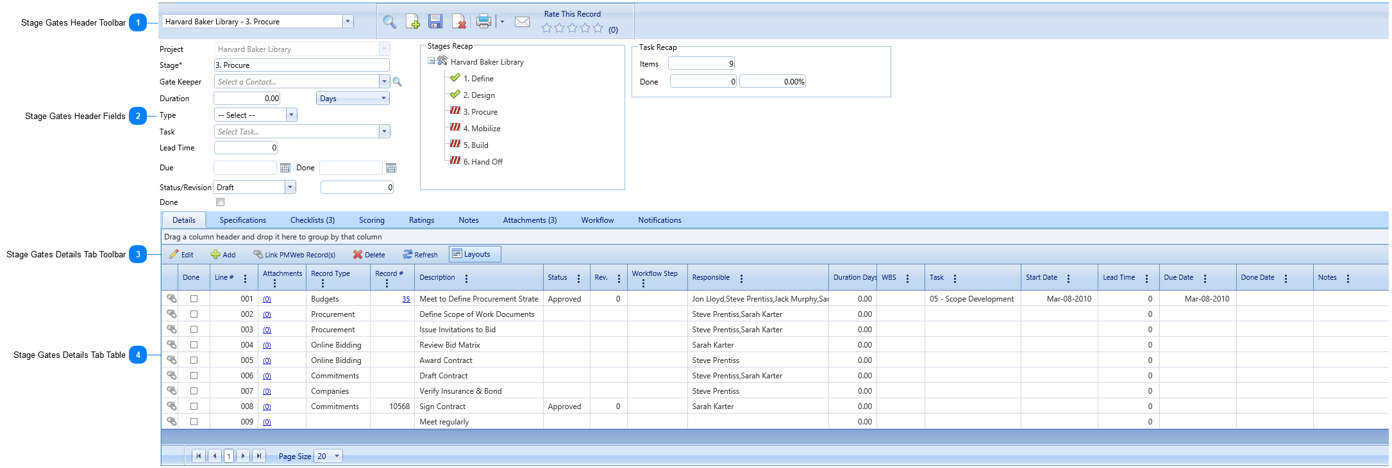Open the Start Date column options menu
This screenshot has height=468, width=1392.
[x=1068, y=278]
